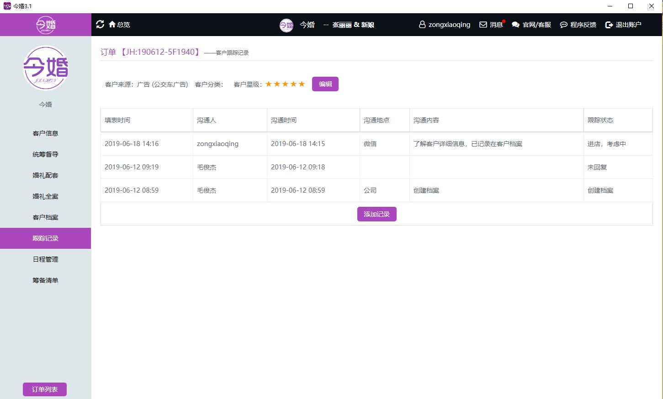This screenshot has height=399, width=663.
Task: Open 日程管理 from the sidebar
Action: coord(45,259)
